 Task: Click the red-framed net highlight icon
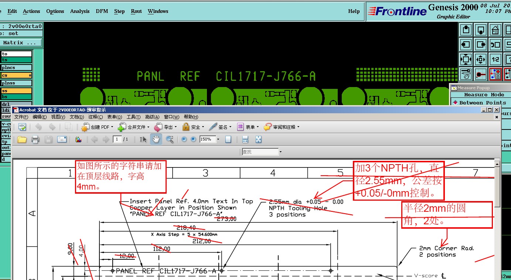(x=495, y=74)
